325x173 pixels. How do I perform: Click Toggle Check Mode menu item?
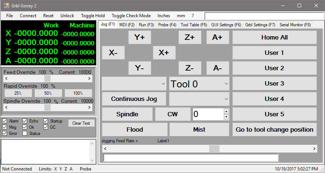[x=131, y=16]
